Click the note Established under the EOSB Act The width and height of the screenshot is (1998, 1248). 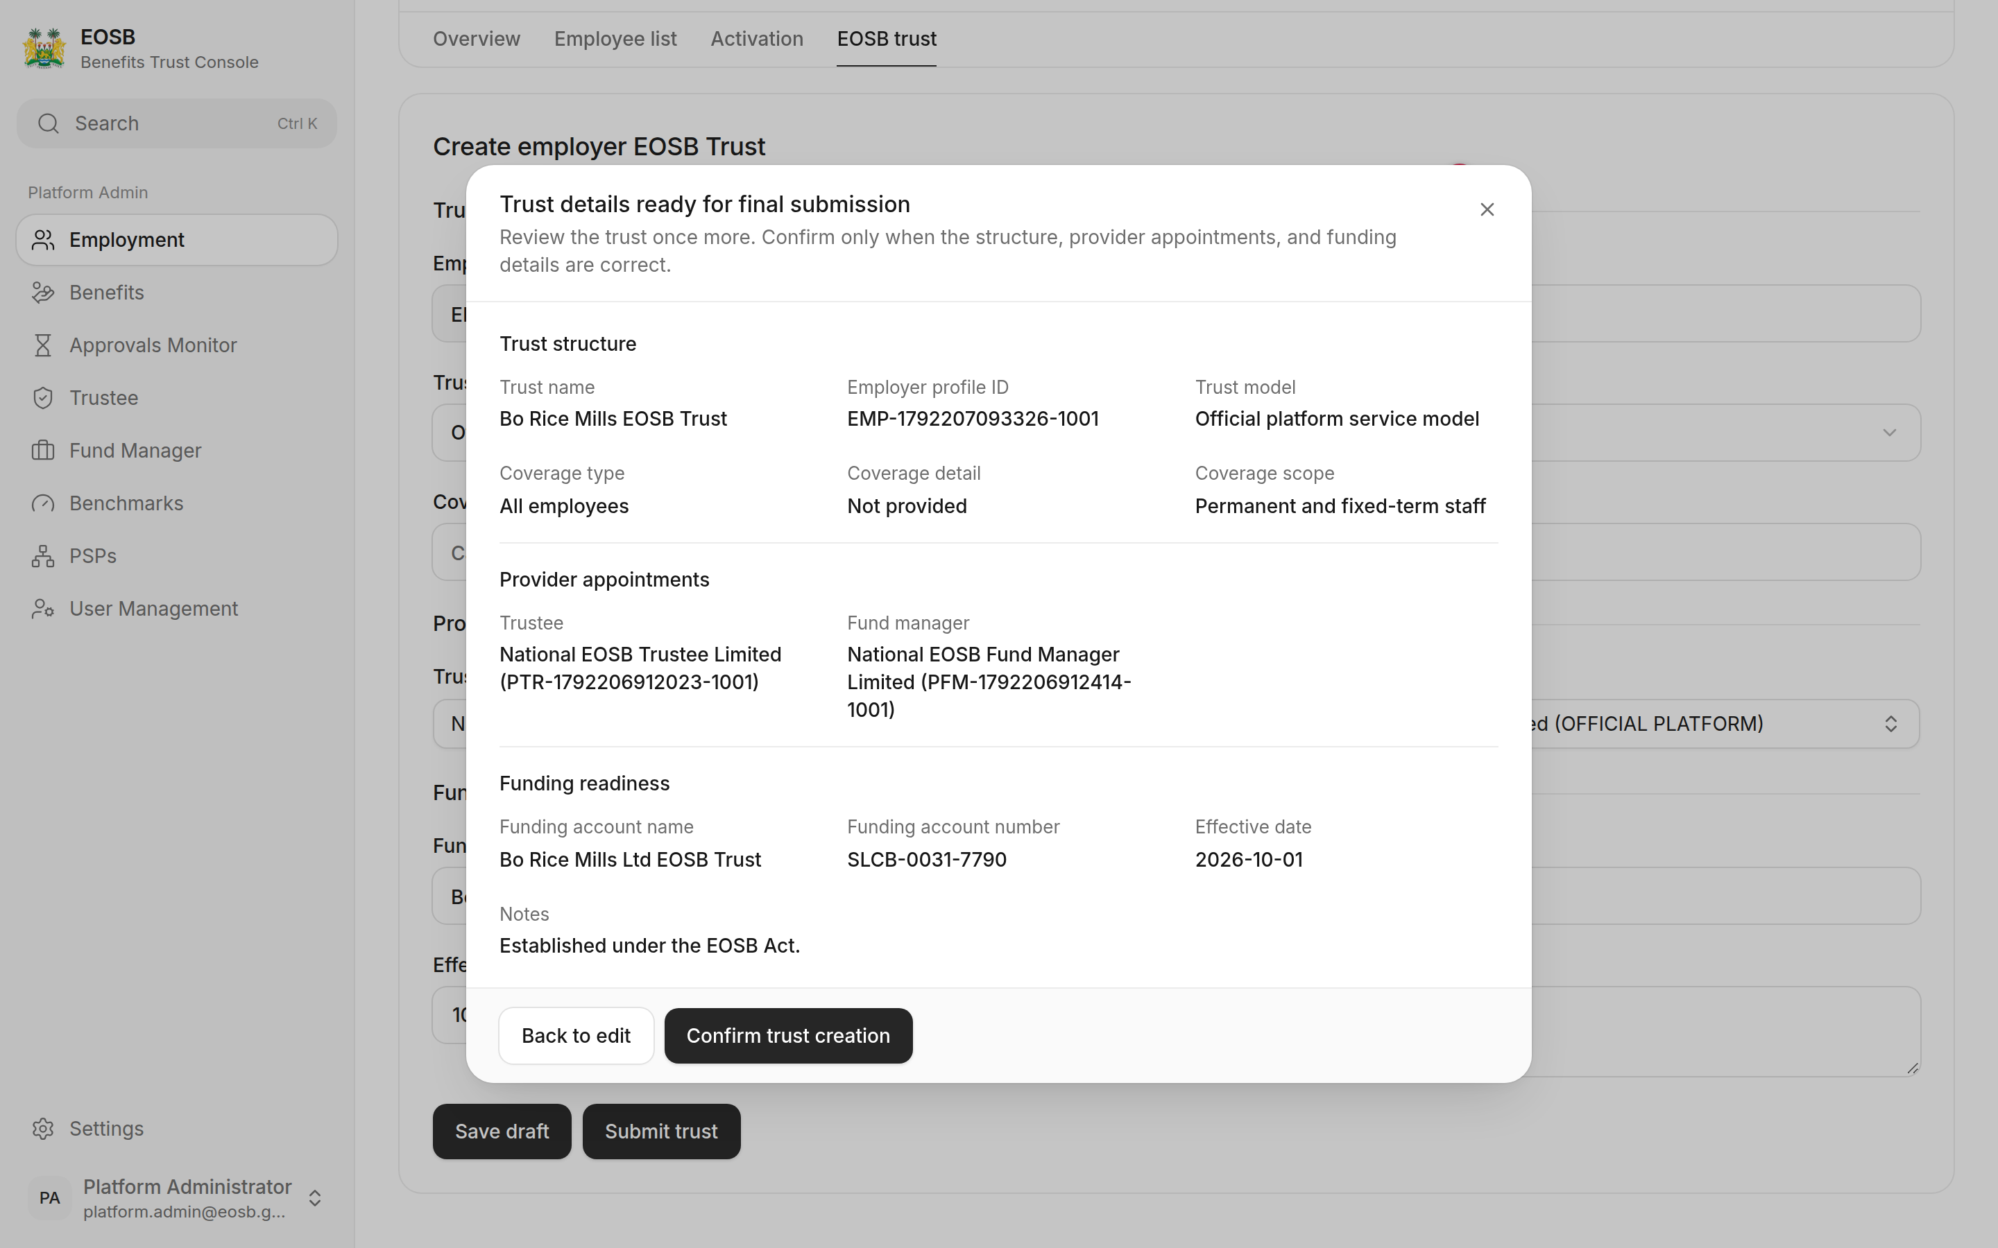tap(650, 946)
